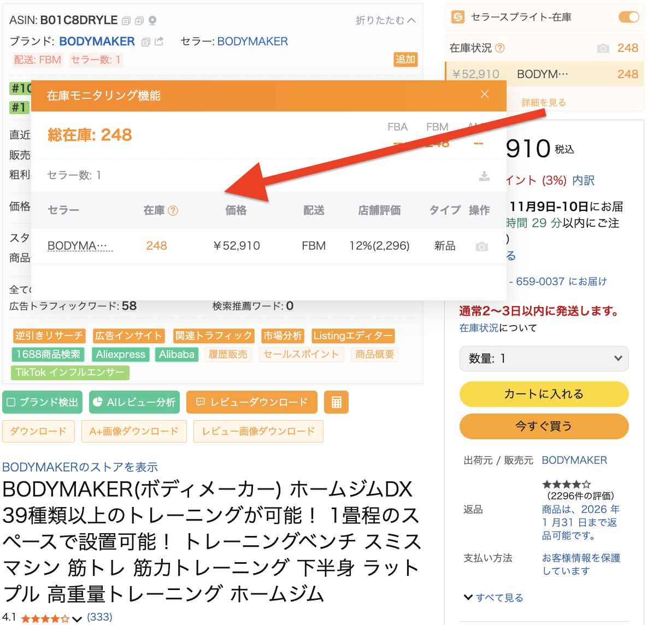Image resolution: width=659 pixels, height=625 pixels.
Task: Click the 今すぐ買う button
Action: point(544,426)
